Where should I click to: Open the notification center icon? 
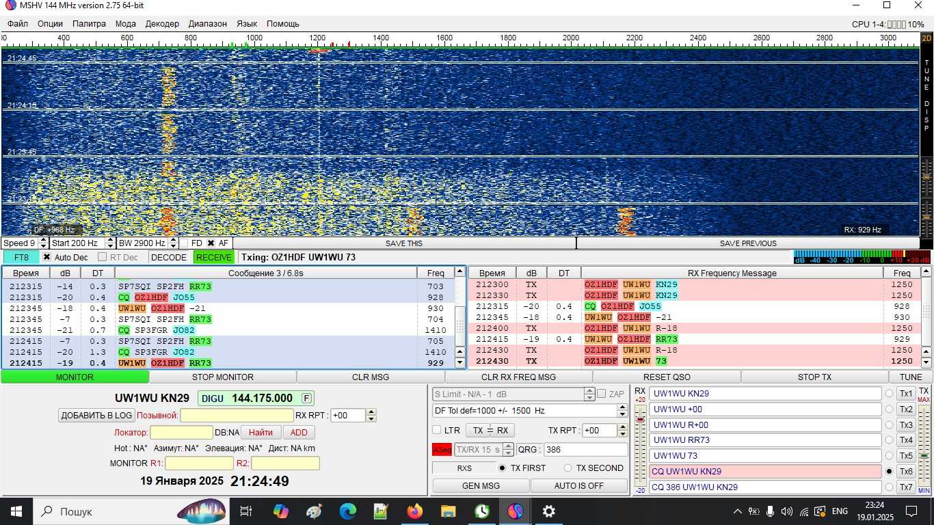click(x=911, y=511)
